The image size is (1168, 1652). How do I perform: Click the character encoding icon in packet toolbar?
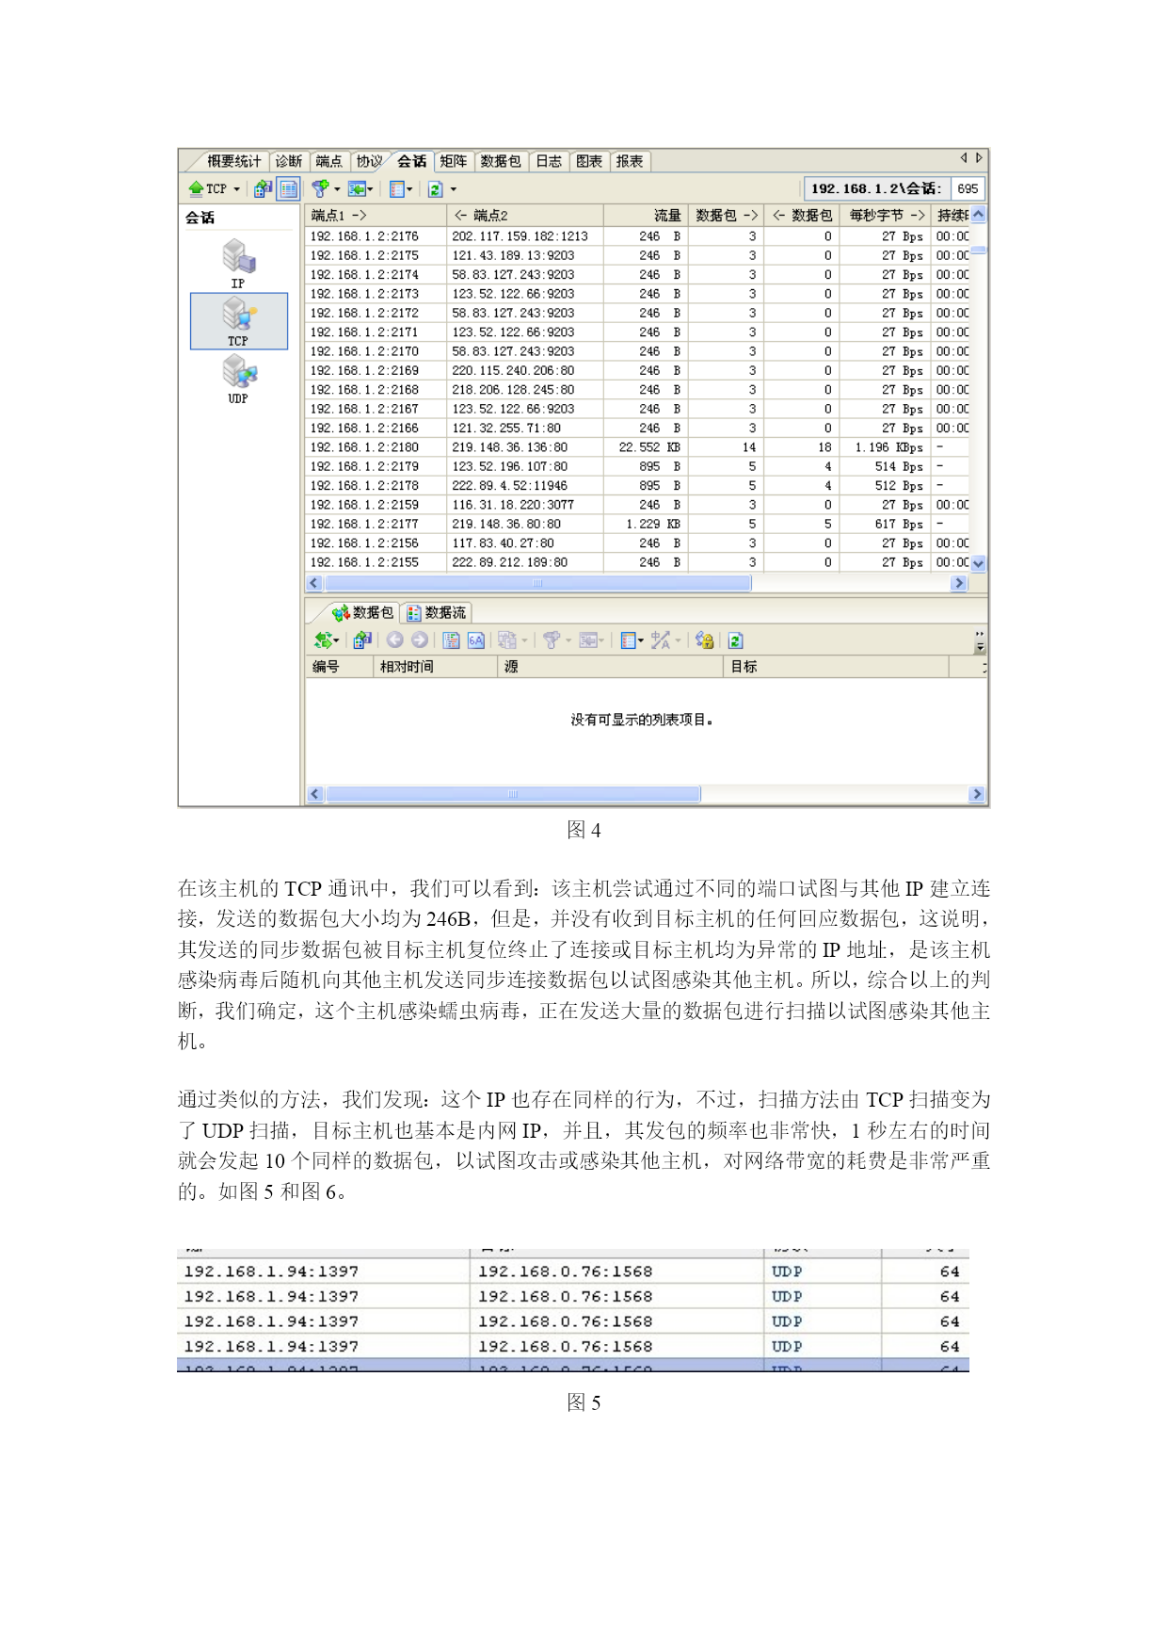pyautogui.click(x=661, y=640)
